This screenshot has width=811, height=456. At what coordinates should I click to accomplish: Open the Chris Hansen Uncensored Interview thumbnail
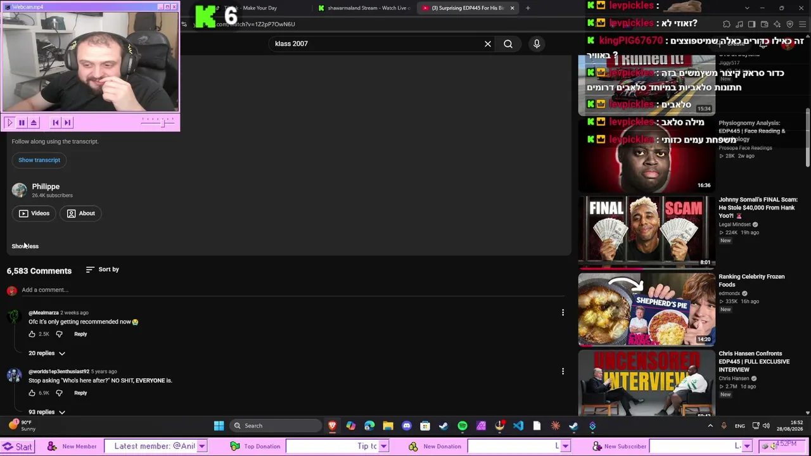pyautogui.click(x=646, y=383)
